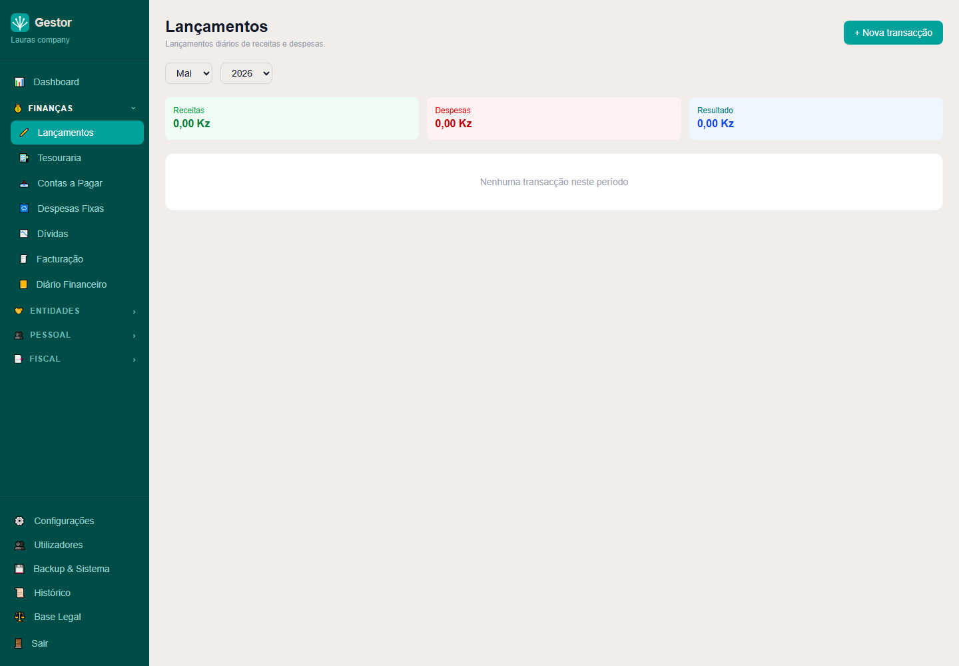Click the Lançamentos pencil icon
Image resolution: width=959 pixels, height=666 pixels.
point(24,133)
